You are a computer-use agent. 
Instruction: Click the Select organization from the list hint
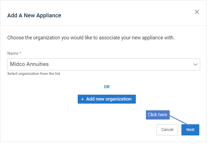pyautogui.click(x=34, y=73)
